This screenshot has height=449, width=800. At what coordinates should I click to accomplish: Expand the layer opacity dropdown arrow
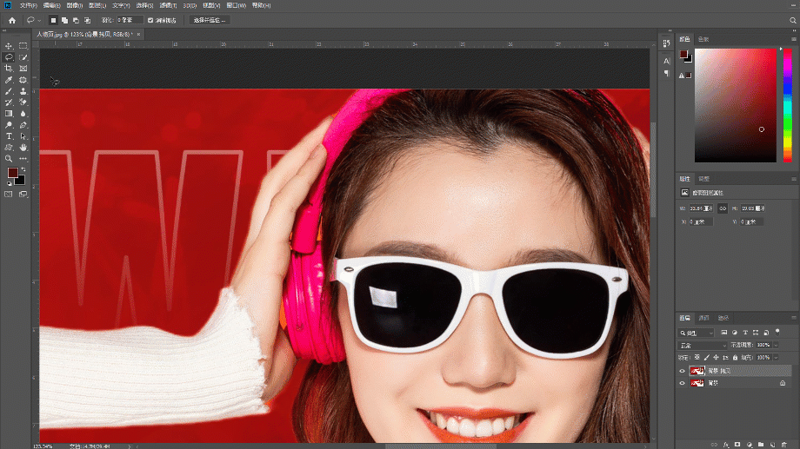(x=776, y=345)
